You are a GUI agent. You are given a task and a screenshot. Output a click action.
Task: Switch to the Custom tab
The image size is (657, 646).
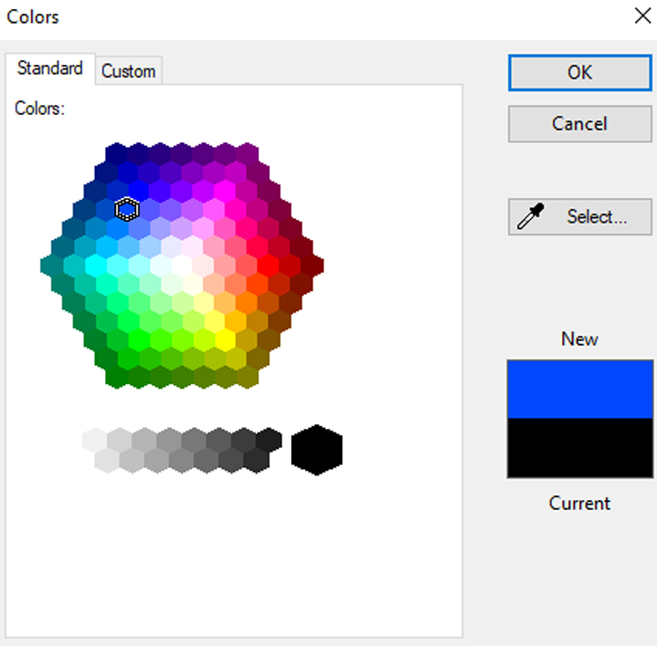[128, 71]
